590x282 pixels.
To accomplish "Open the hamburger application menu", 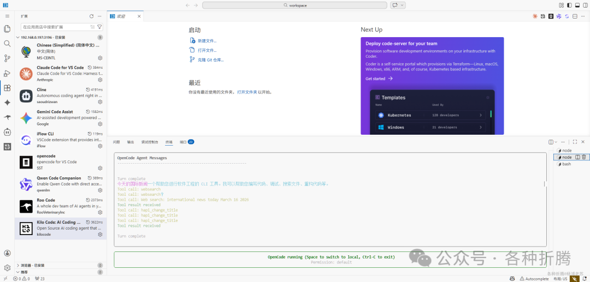I will [7, 16].
